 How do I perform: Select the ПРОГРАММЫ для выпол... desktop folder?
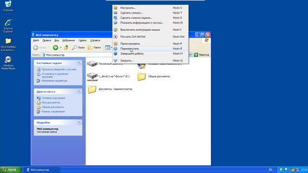click(x=8, y=45)
